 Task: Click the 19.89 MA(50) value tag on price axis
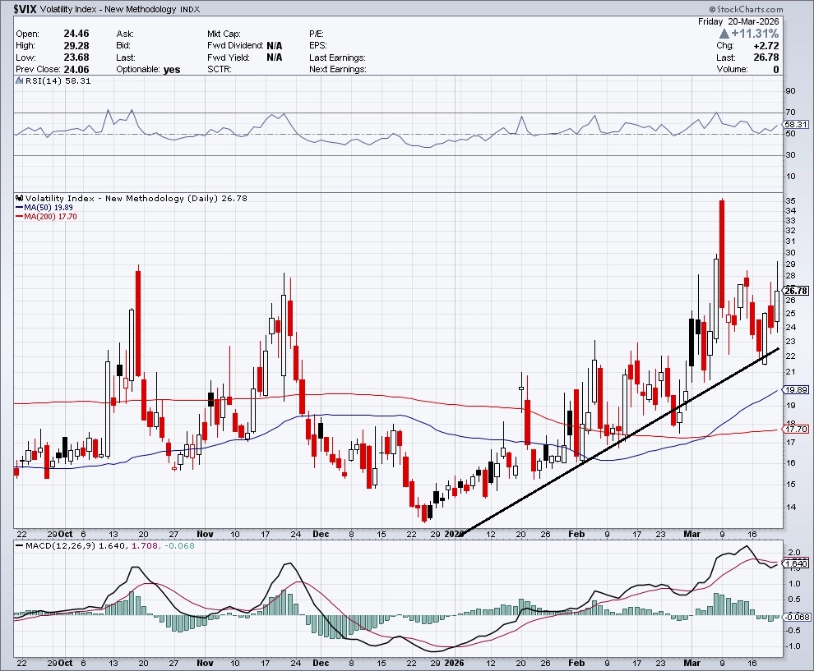point(796,390)
